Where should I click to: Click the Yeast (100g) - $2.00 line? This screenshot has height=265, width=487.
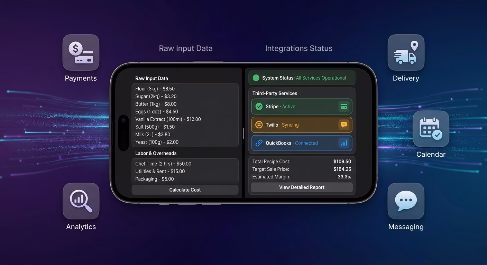coord(157,142)
